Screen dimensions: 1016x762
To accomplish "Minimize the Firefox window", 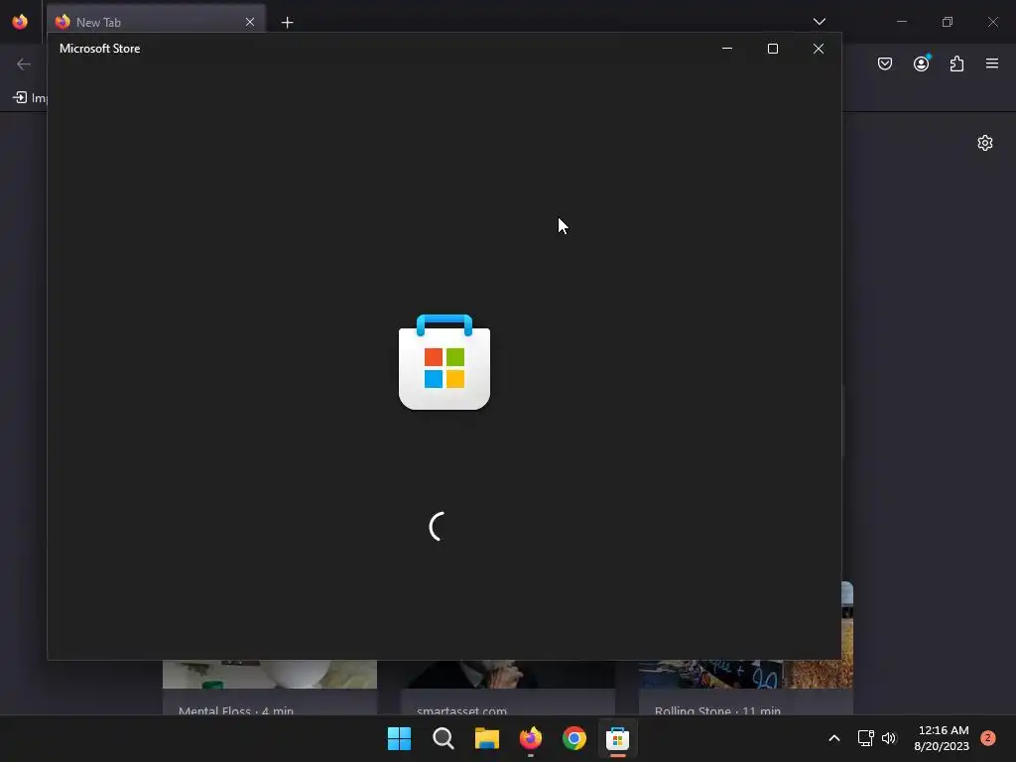I will pyautogui.click(x=902, y=22).
